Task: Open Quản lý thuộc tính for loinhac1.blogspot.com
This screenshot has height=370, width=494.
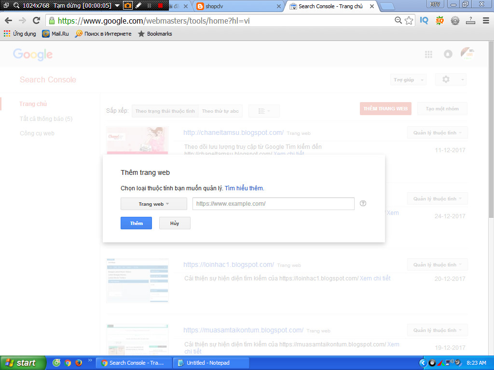Action: 437,265
